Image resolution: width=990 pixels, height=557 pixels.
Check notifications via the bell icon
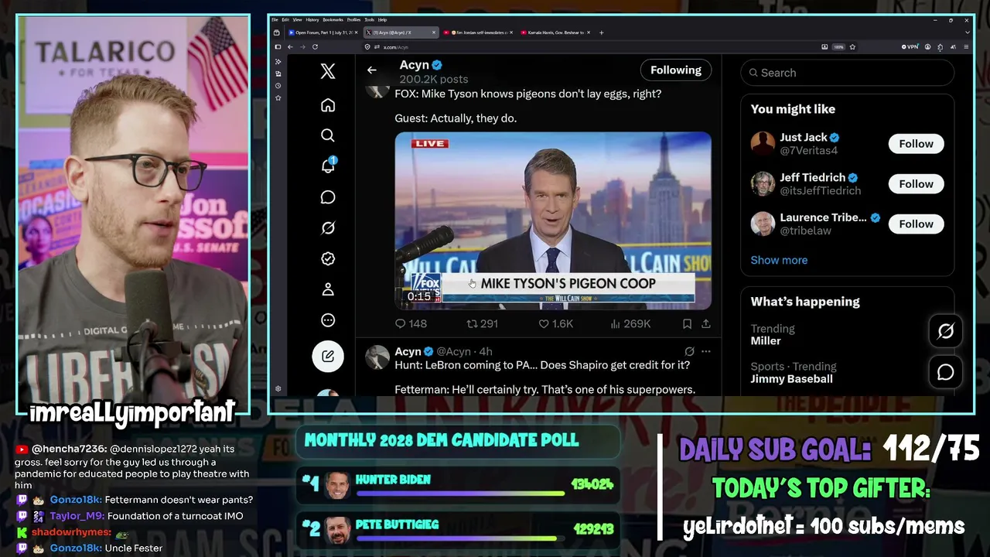coord(328,166)
